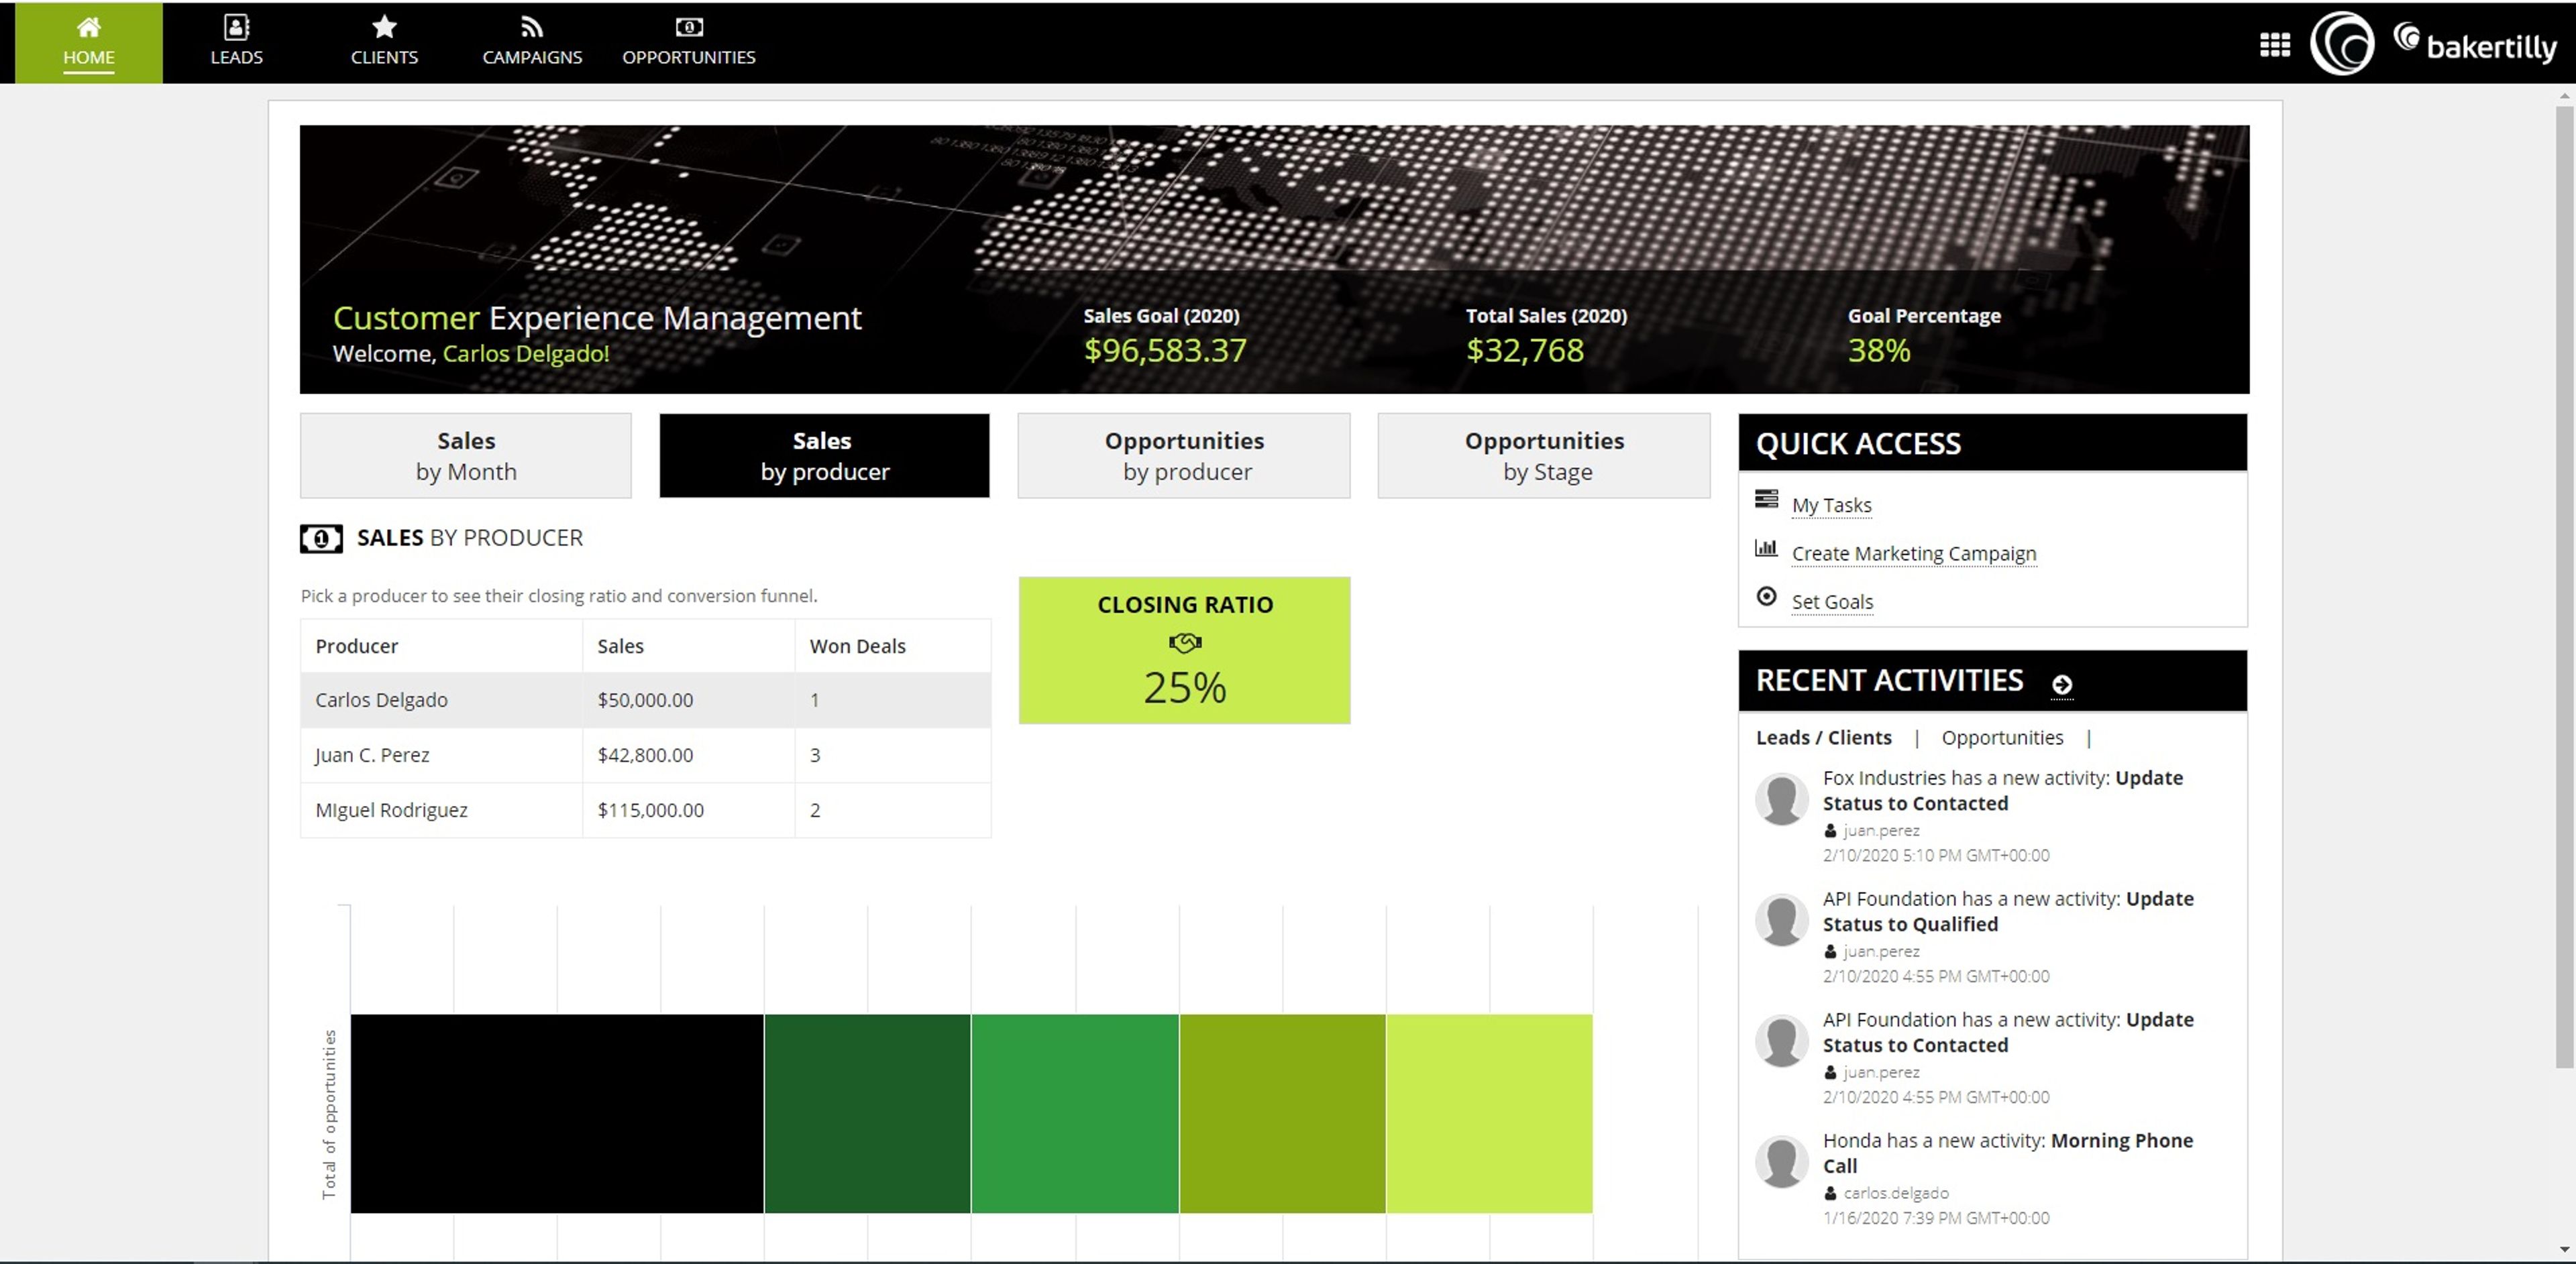Click the My Tasks list icon
Viewport: 2576px width, 1264px height.
(1767, 499)
